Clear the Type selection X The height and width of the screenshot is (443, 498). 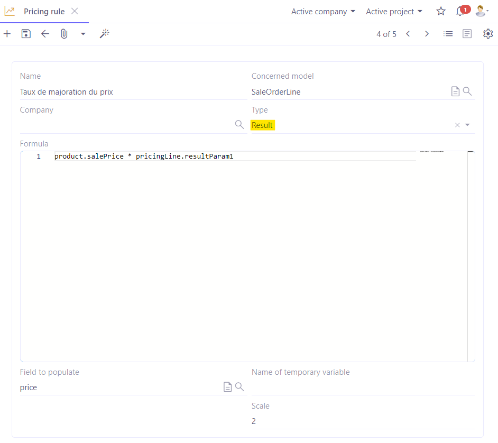click(x=457, y=125)
